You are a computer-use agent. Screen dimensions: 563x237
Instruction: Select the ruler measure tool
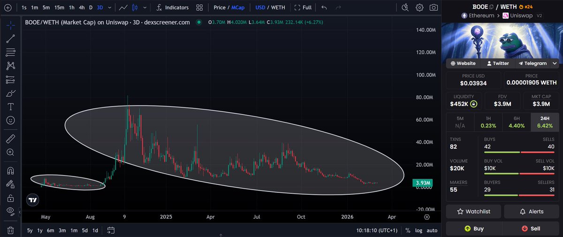[10, 139]
